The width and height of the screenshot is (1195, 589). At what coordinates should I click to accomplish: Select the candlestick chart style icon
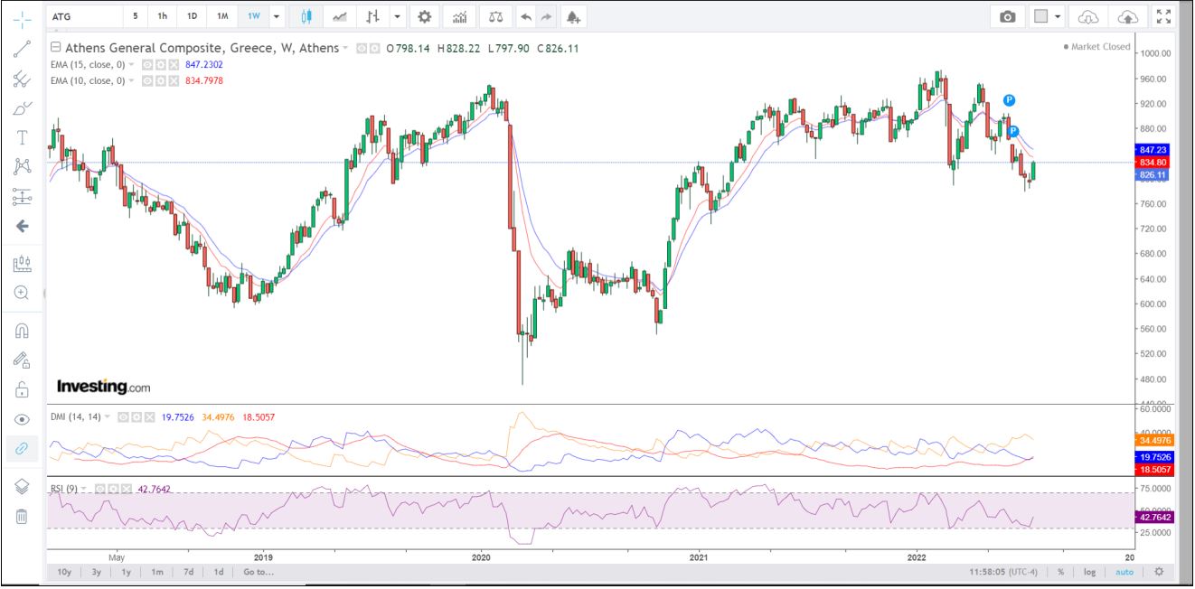[x=306, y=16]
